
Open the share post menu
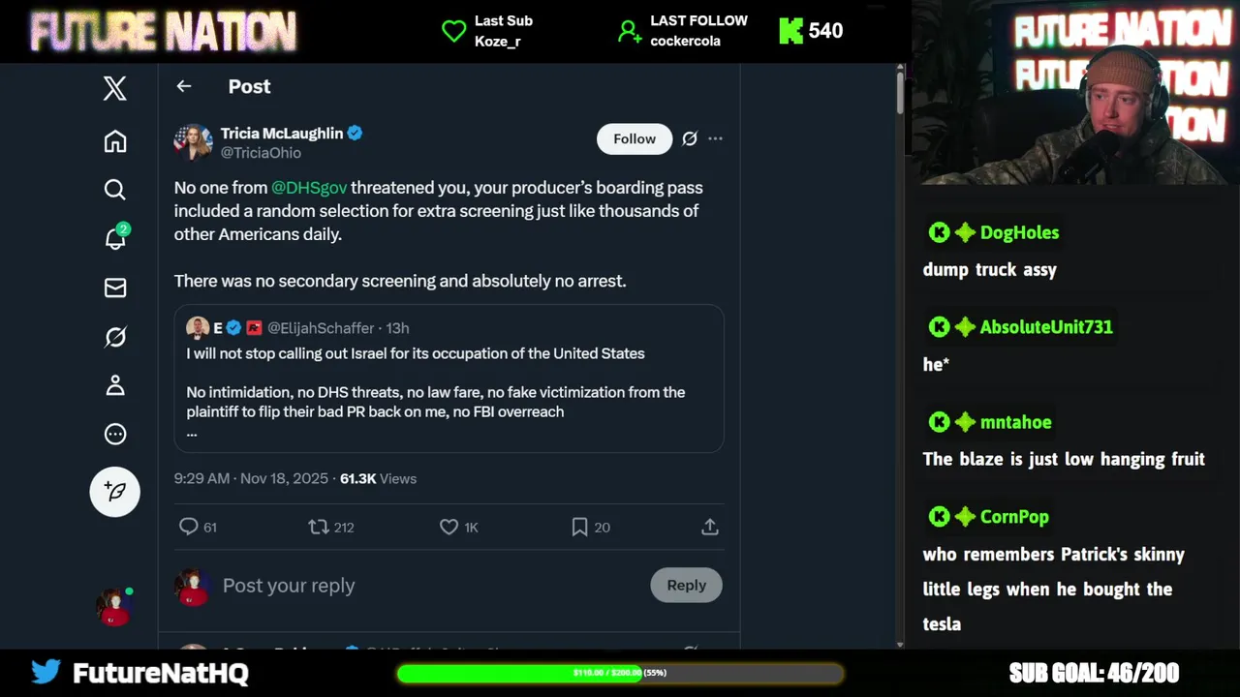(x=710, y=527)
